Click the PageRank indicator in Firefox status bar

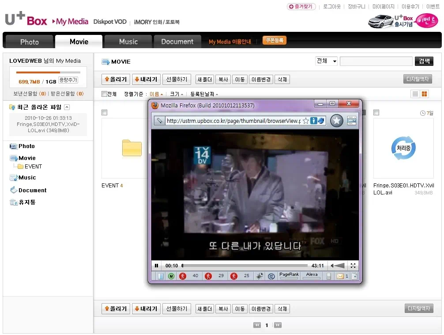point(289,274)
